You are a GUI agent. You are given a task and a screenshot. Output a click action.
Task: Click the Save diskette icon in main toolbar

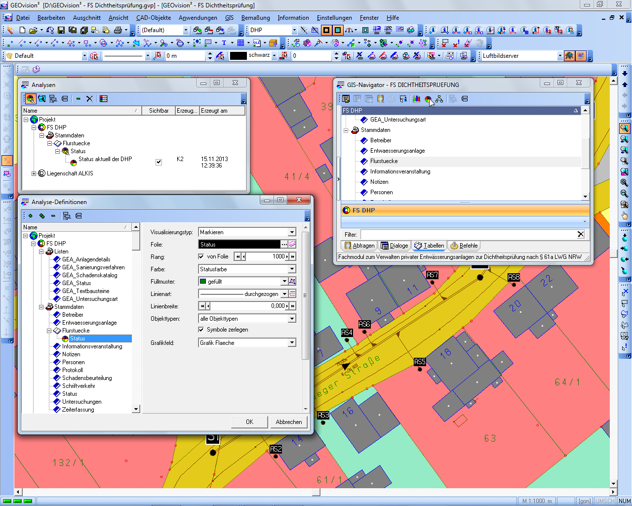[x=61, y=30]
